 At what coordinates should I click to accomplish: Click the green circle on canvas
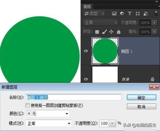[40, 49]
